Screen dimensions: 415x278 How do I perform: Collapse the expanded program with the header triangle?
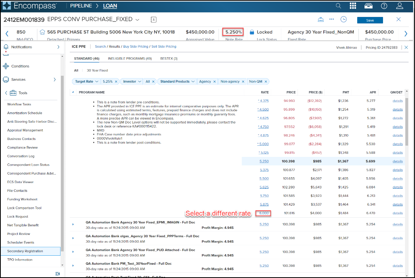(x=73, y=92)
